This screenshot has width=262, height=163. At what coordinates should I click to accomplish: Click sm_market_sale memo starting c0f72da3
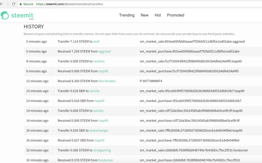pos(191,111)
